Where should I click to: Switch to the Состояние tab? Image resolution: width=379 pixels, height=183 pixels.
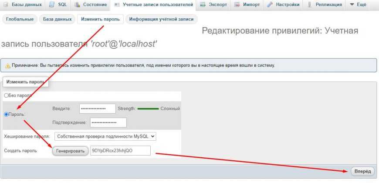point(91,5)
